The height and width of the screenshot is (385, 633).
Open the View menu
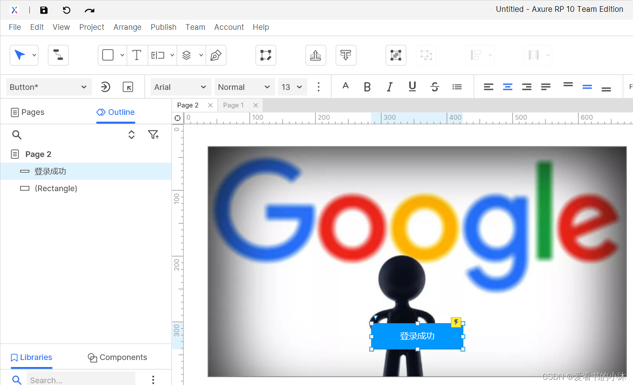61,27
